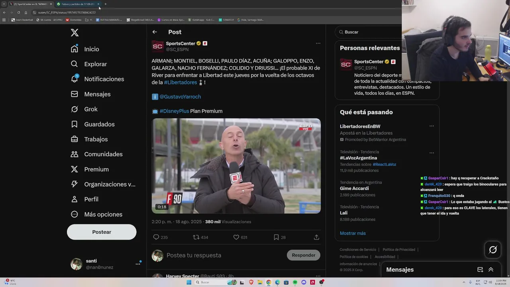Screen dimensions: 510x287
Task: Open Discord from the taskbar
Action: (x=304, y=282)
